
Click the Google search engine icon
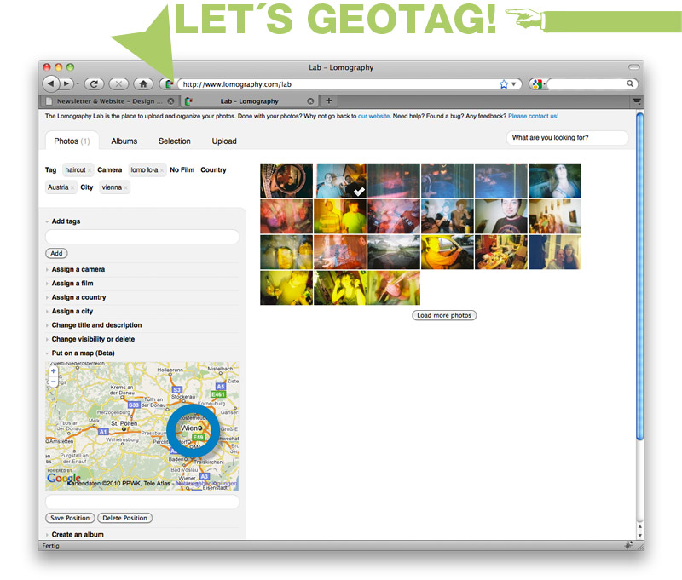[538, 83]
